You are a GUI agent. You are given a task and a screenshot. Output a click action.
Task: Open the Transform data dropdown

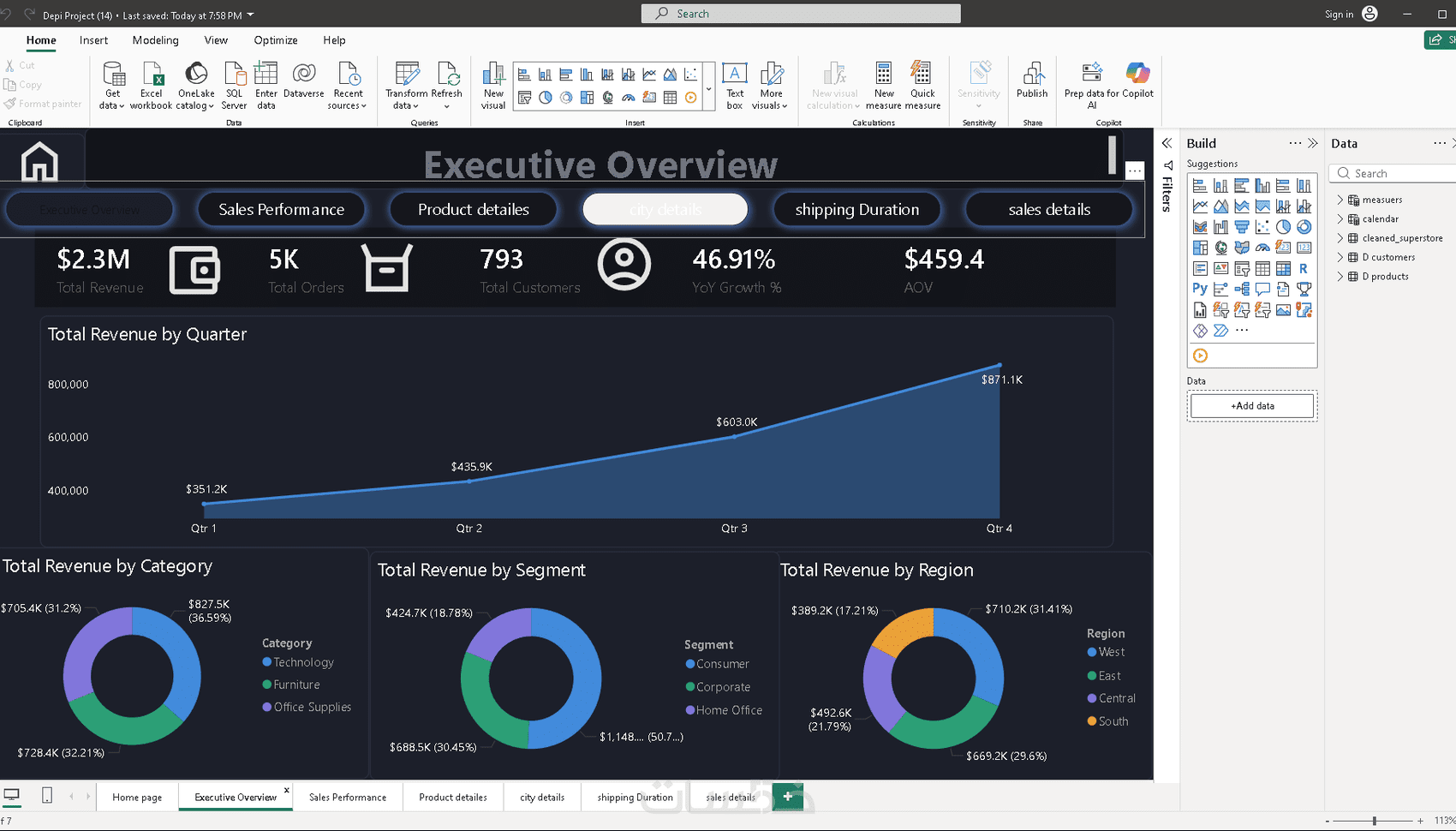pos(406,86)
